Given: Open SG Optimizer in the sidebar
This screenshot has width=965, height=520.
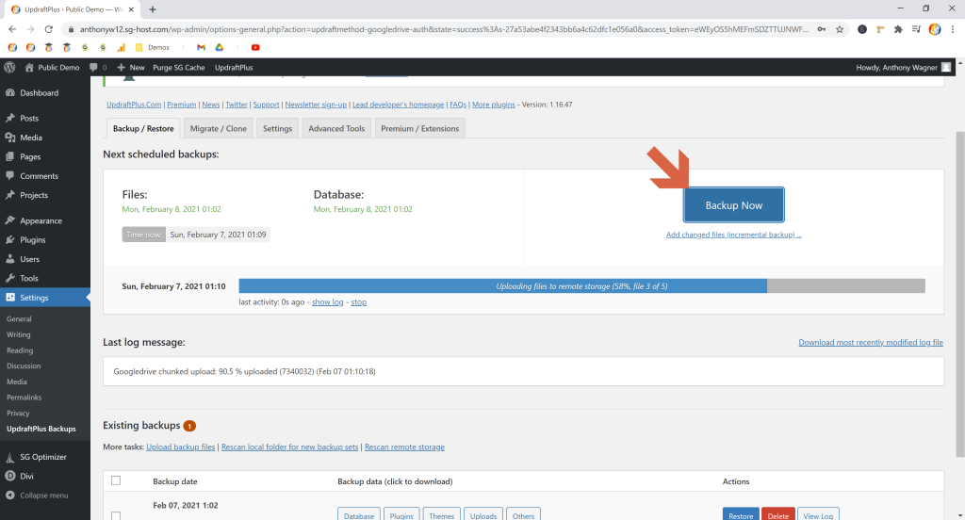Looking at the screenshot, I should tap(45, 457).
